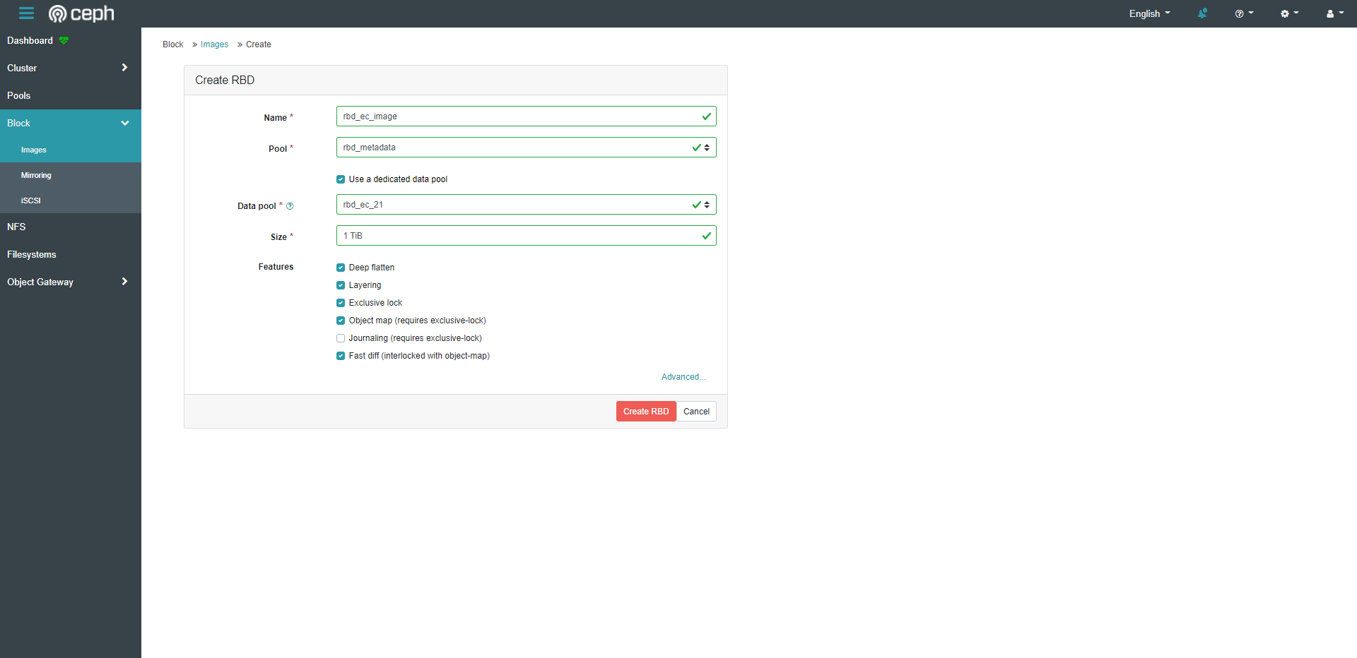Image resolution: width=1357 pixels, height=658 pixels.
Task: Click the Create RBD button
Action: pyautogui.click(x=646, y=412)
